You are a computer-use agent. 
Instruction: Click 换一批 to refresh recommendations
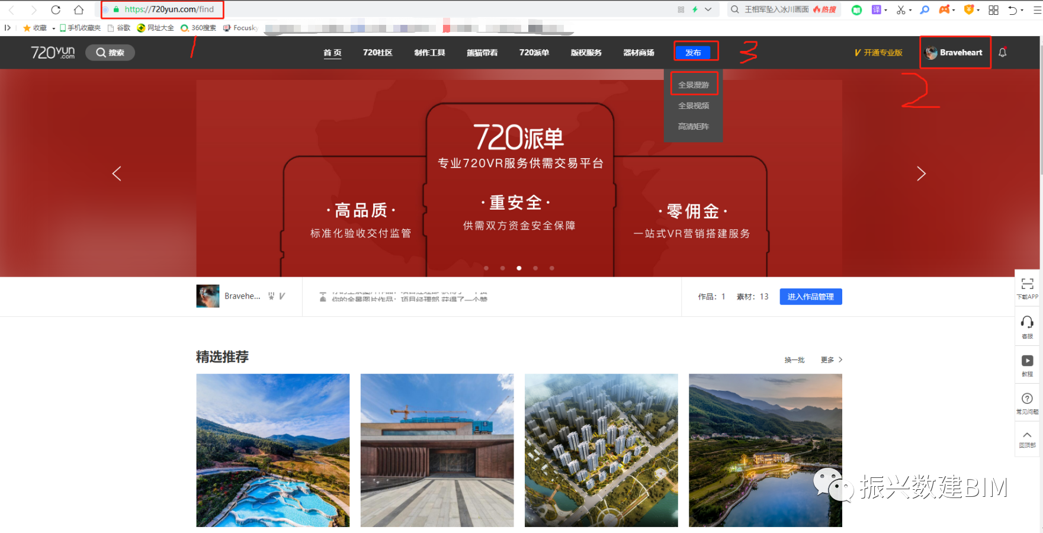(x=794, y=359)
